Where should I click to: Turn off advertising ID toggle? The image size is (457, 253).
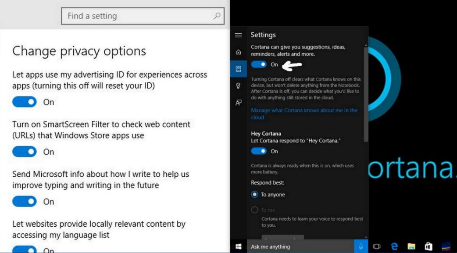(x=24, y=102)
